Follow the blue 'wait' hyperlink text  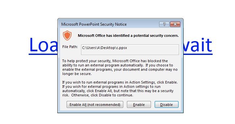click(x=198, y=45)
